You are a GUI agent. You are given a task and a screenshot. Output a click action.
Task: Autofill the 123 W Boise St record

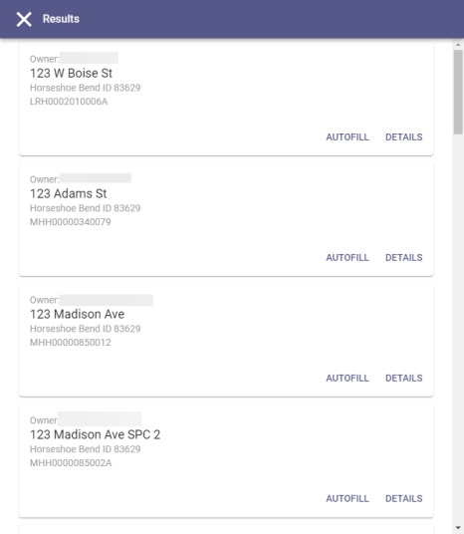point(348,137)
